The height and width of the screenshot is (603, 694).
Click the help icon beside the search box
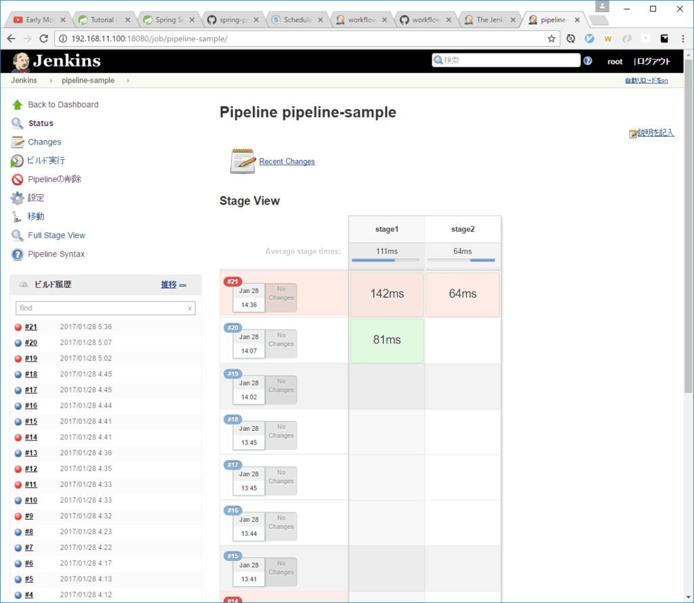pos(588,61)
